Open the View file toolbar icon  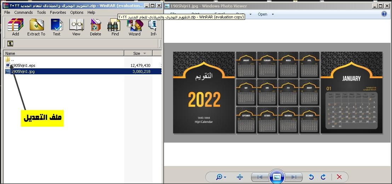(x=76, y=28)
